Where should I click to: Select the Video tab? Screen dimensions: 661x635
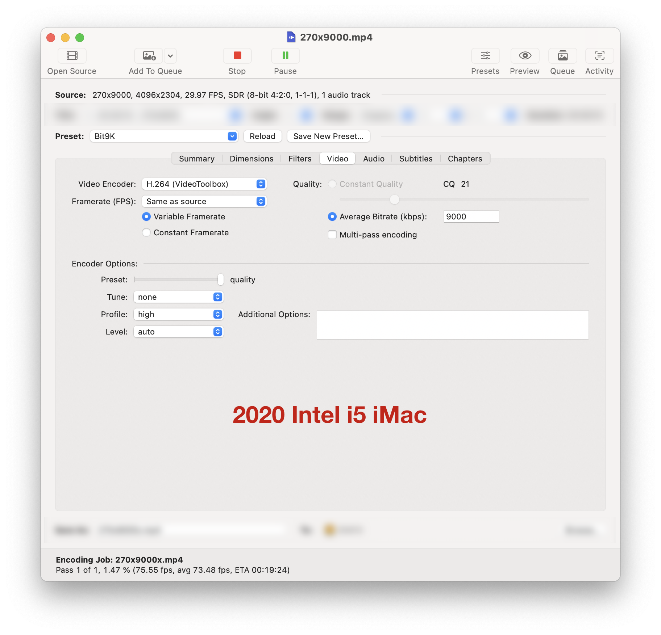coord(337,159)
